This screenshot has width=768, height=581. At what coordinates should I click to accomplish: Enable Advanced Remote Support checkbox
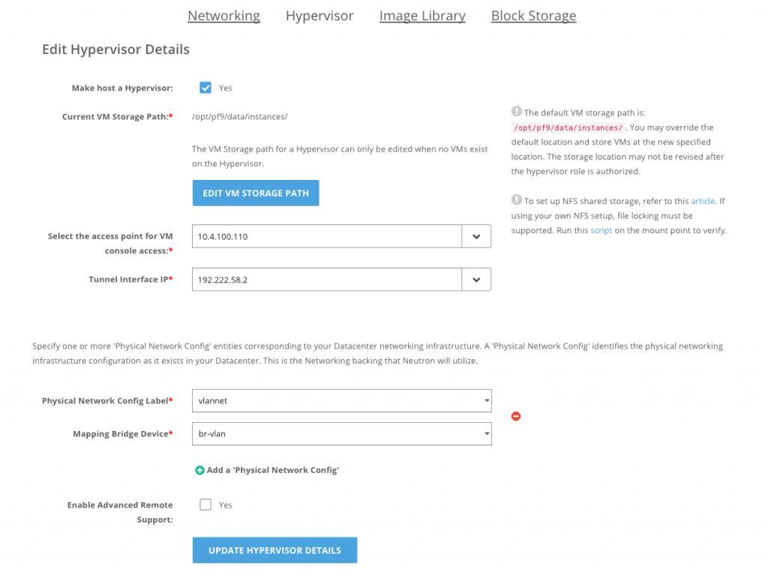pyautogui.click(x=205, y=505)
